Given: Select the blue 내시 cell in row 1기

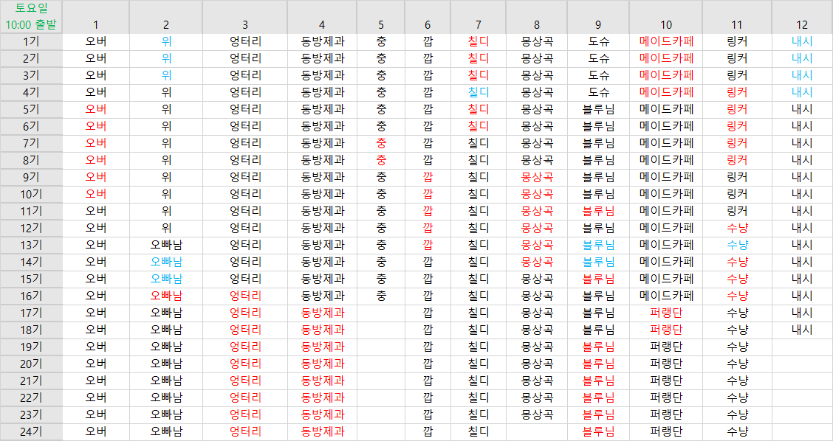Looking at the screenshot, I should (x=802, y=41).
